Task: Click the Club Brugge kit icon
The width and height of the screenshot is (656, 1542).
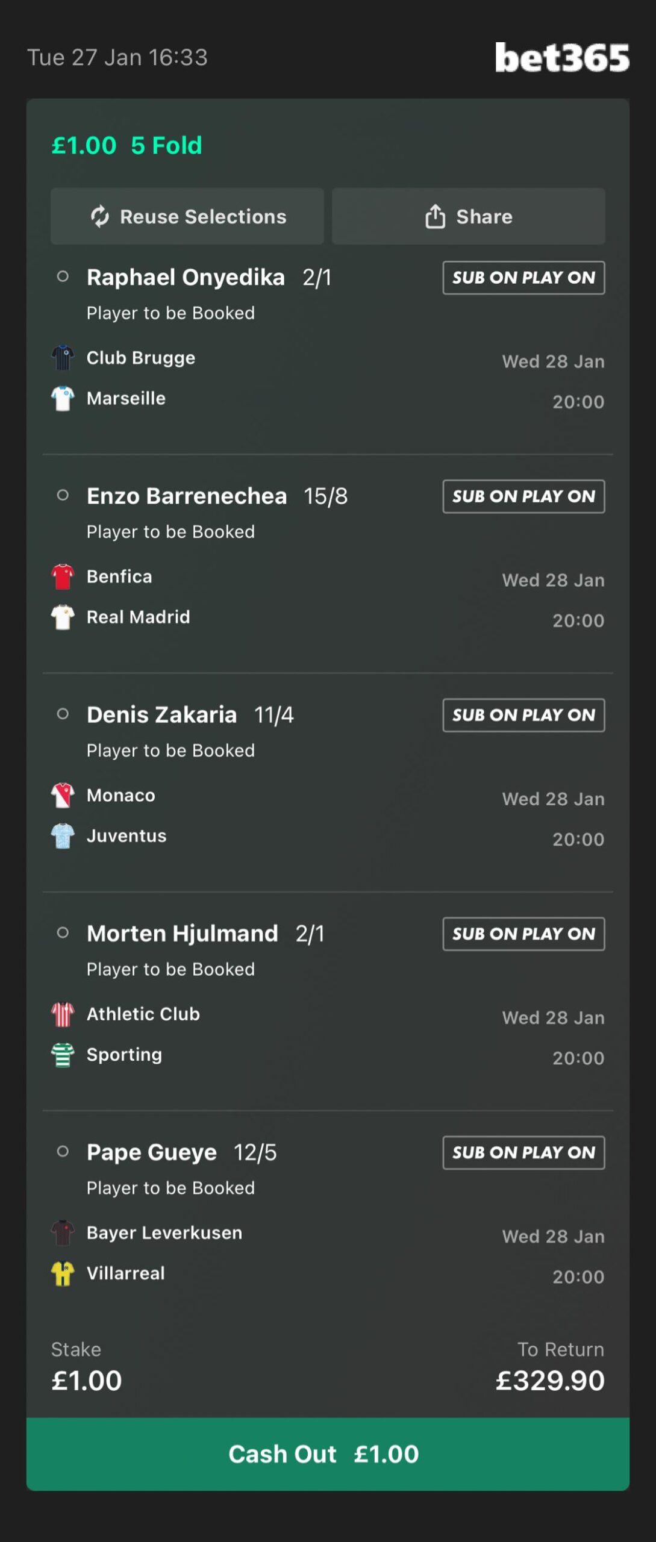Action: point(63,358)
